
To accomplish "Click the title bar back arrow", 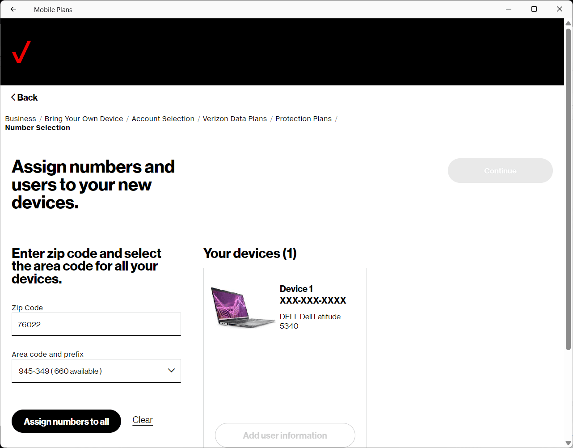I will (13, 9).
